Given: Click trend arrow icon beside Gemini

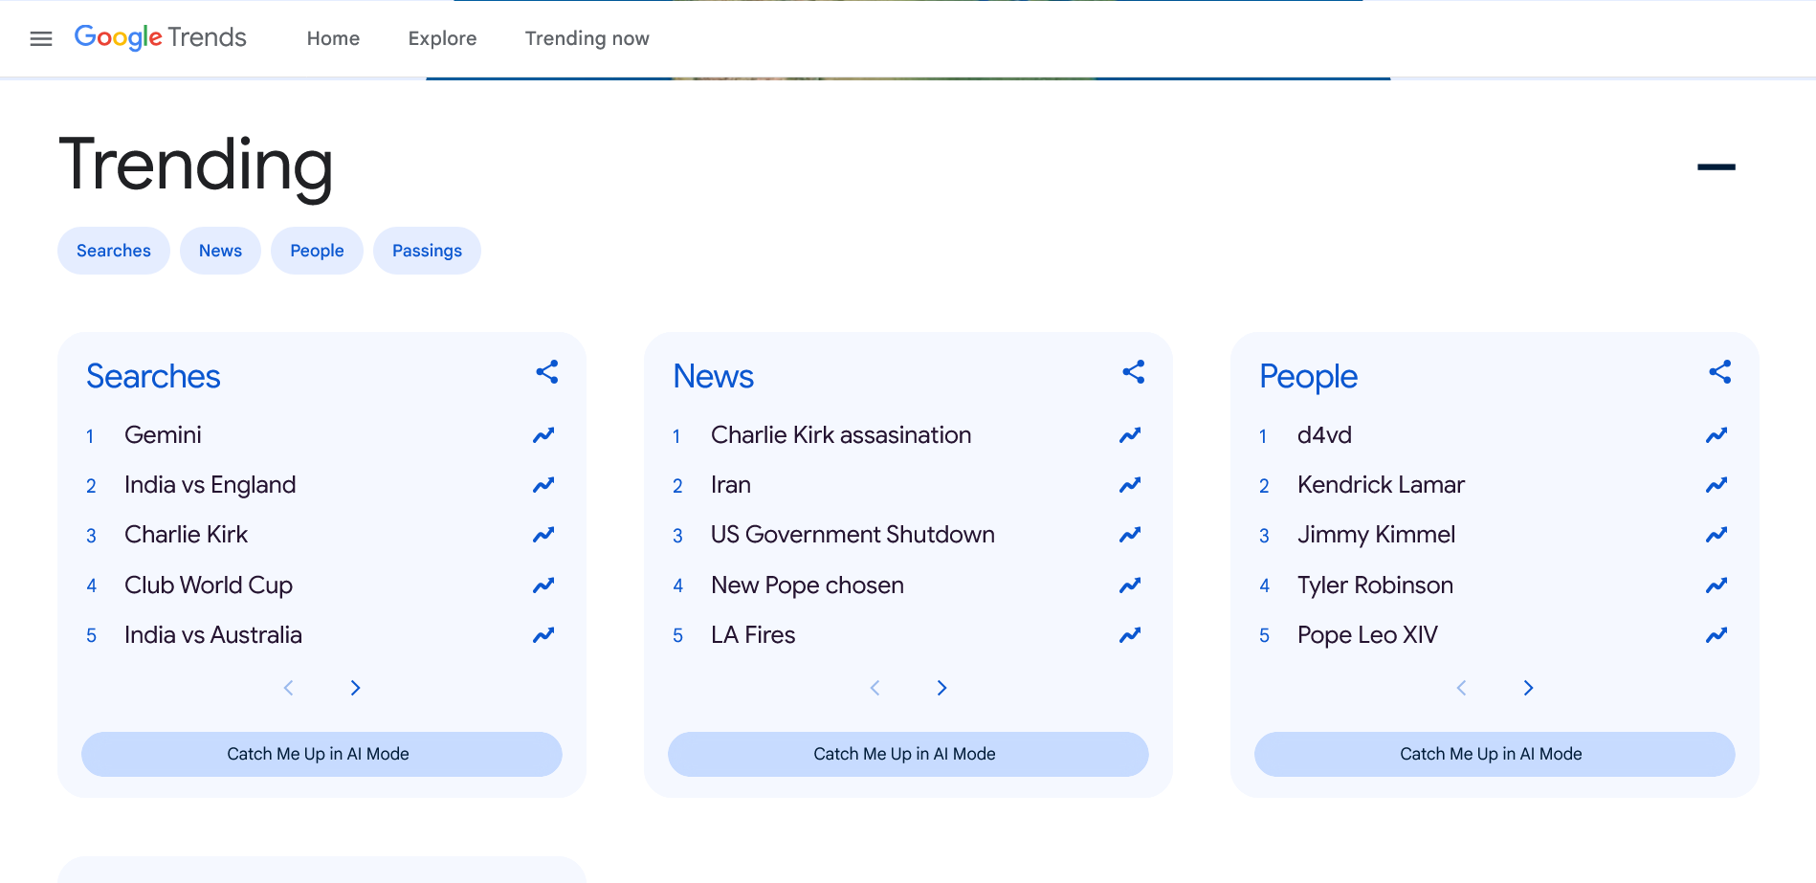Looking at the screenshot, I should [543, 435].
